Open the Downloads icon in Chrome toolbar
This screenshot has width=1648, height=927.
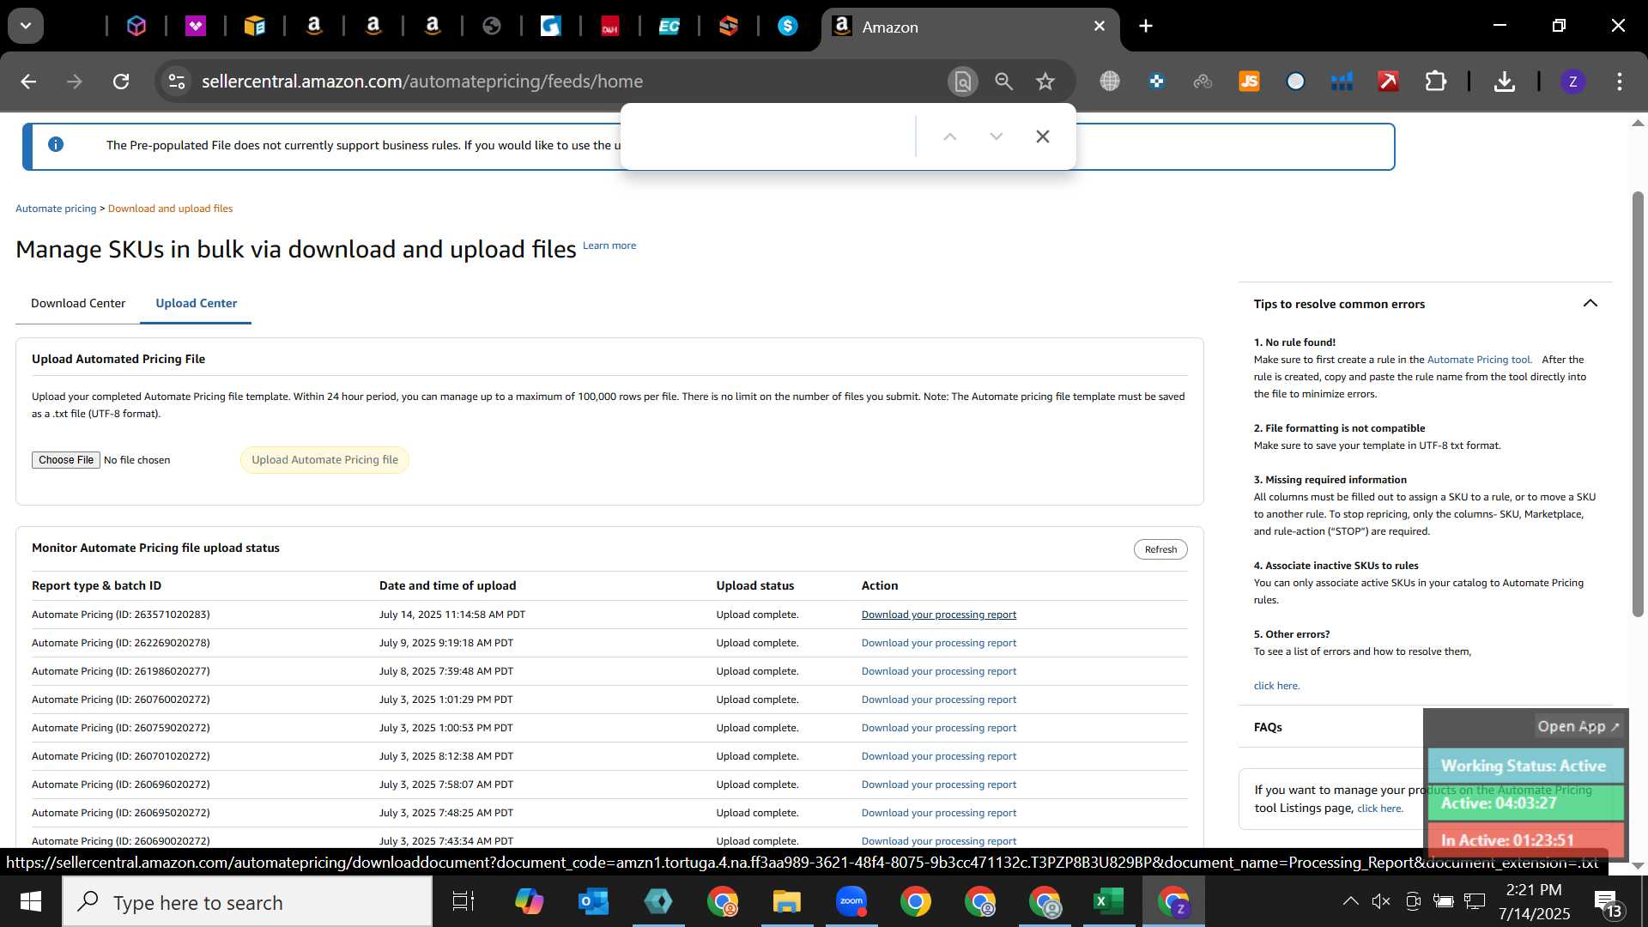point(1504,82)
